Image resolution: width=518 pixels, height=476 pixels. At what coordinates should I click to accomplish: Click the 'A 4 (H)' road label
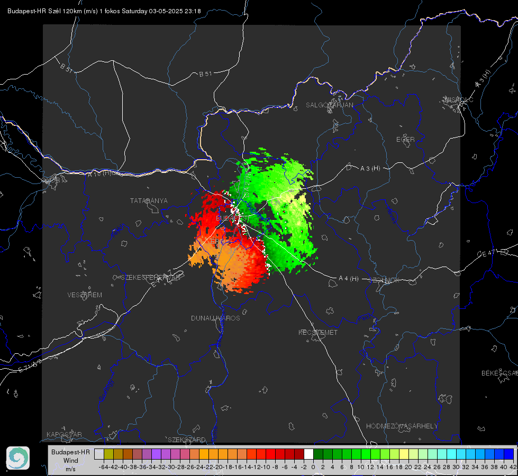point(349,279)
